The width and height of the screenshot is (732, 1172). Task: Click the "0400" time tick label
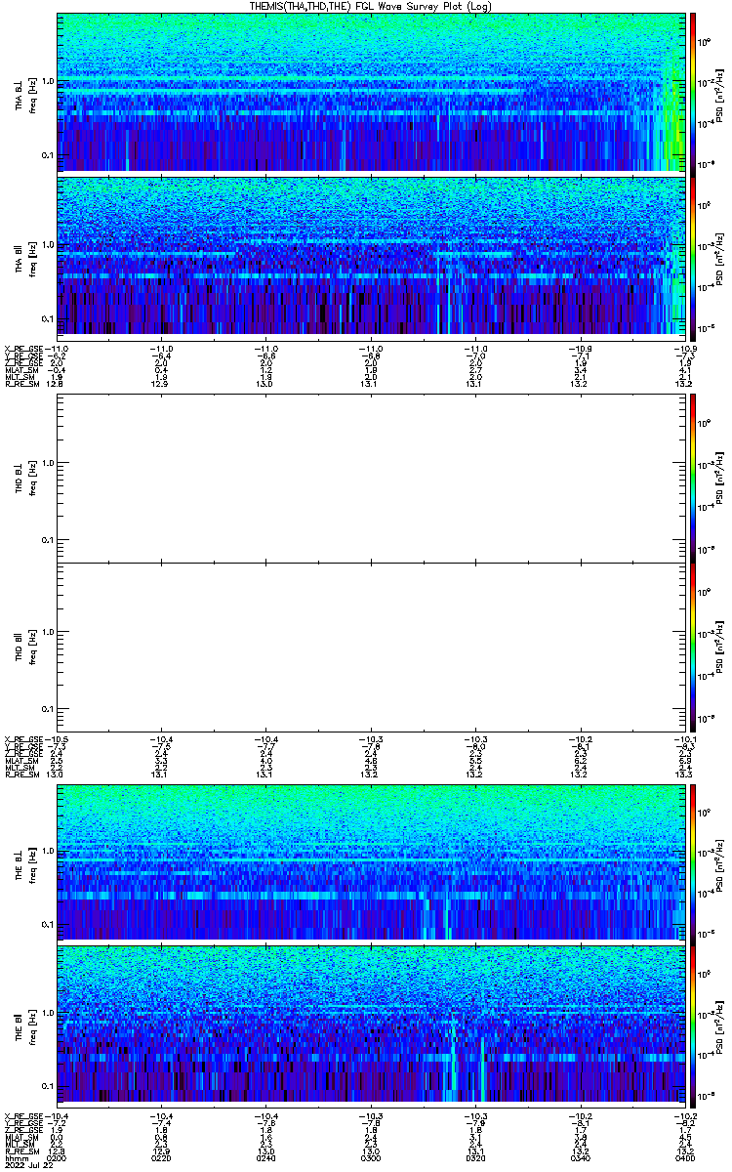coord(683,1158)
